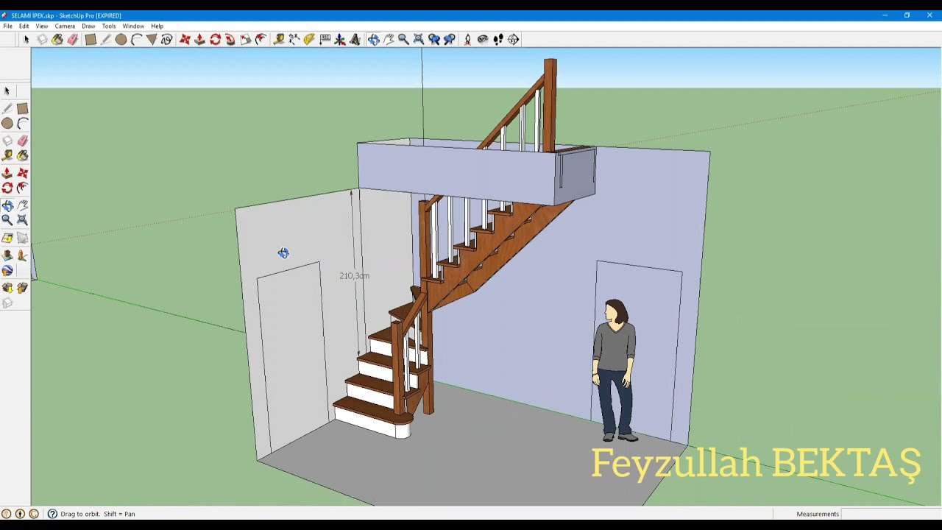Click the 210,3cm dimension label

(354, 275)
